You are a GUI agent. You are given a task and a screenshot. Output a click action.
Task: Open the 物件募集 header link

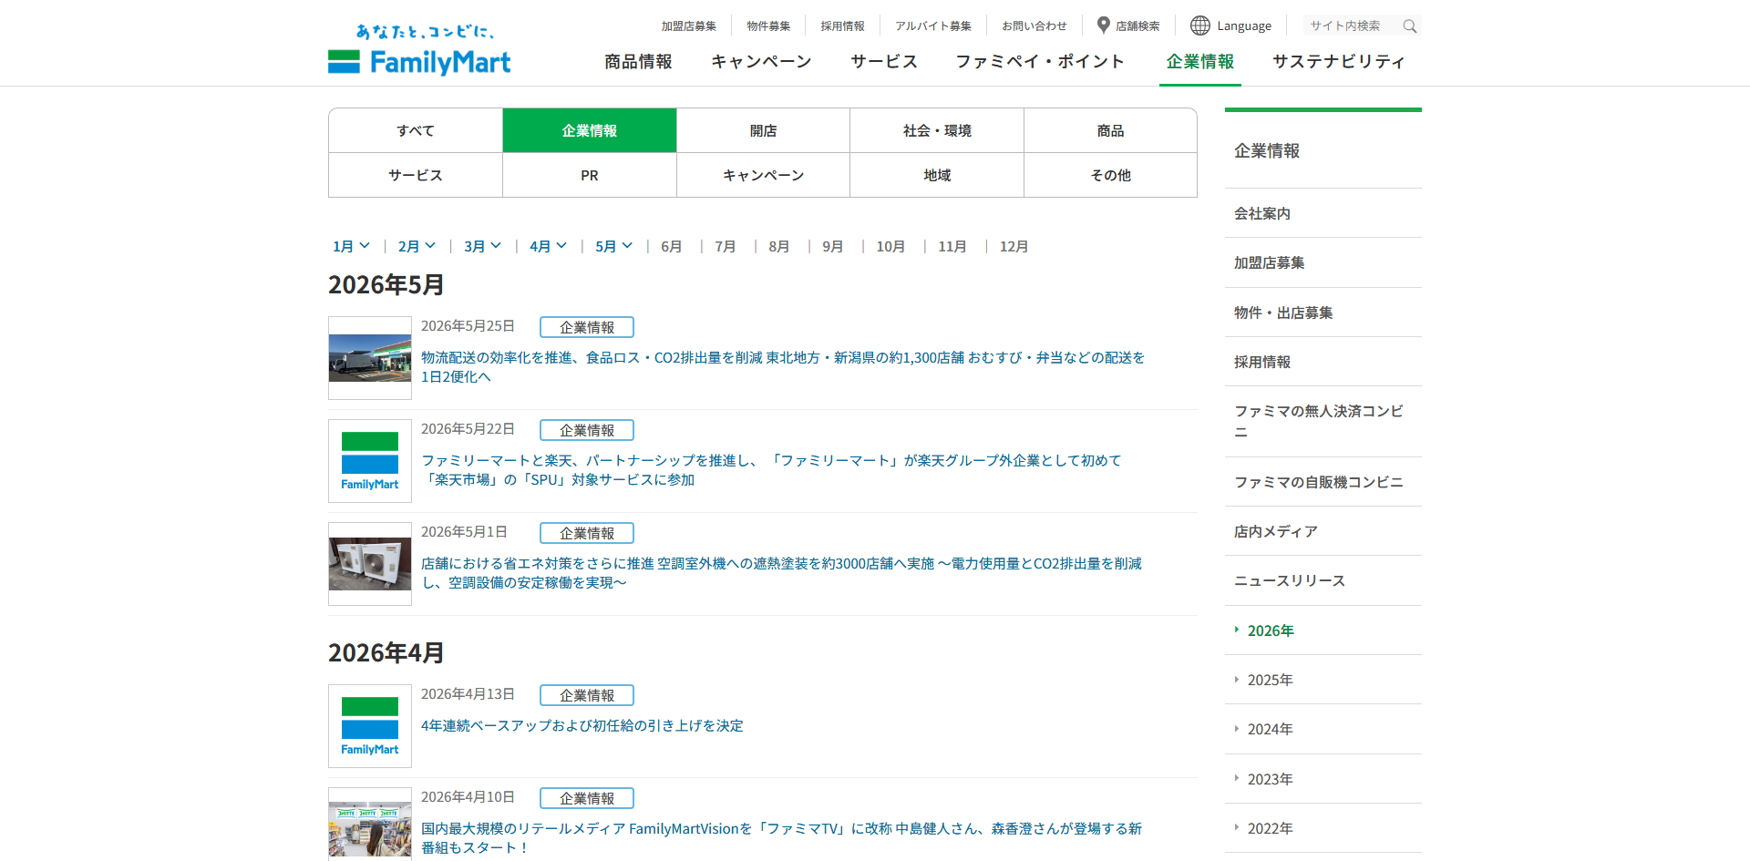pos(768,26)
